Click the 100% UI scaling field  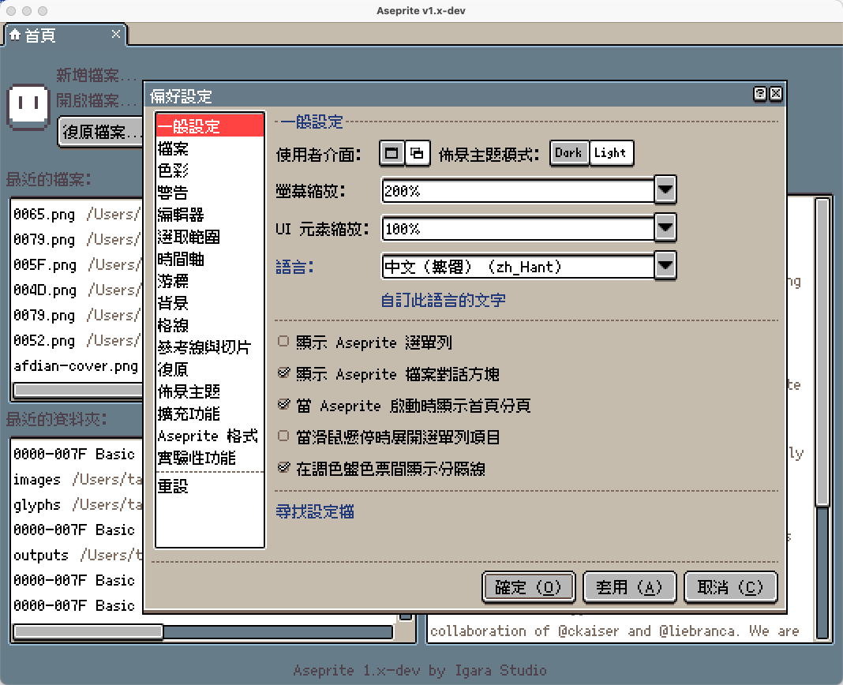[x=519, y=229]
